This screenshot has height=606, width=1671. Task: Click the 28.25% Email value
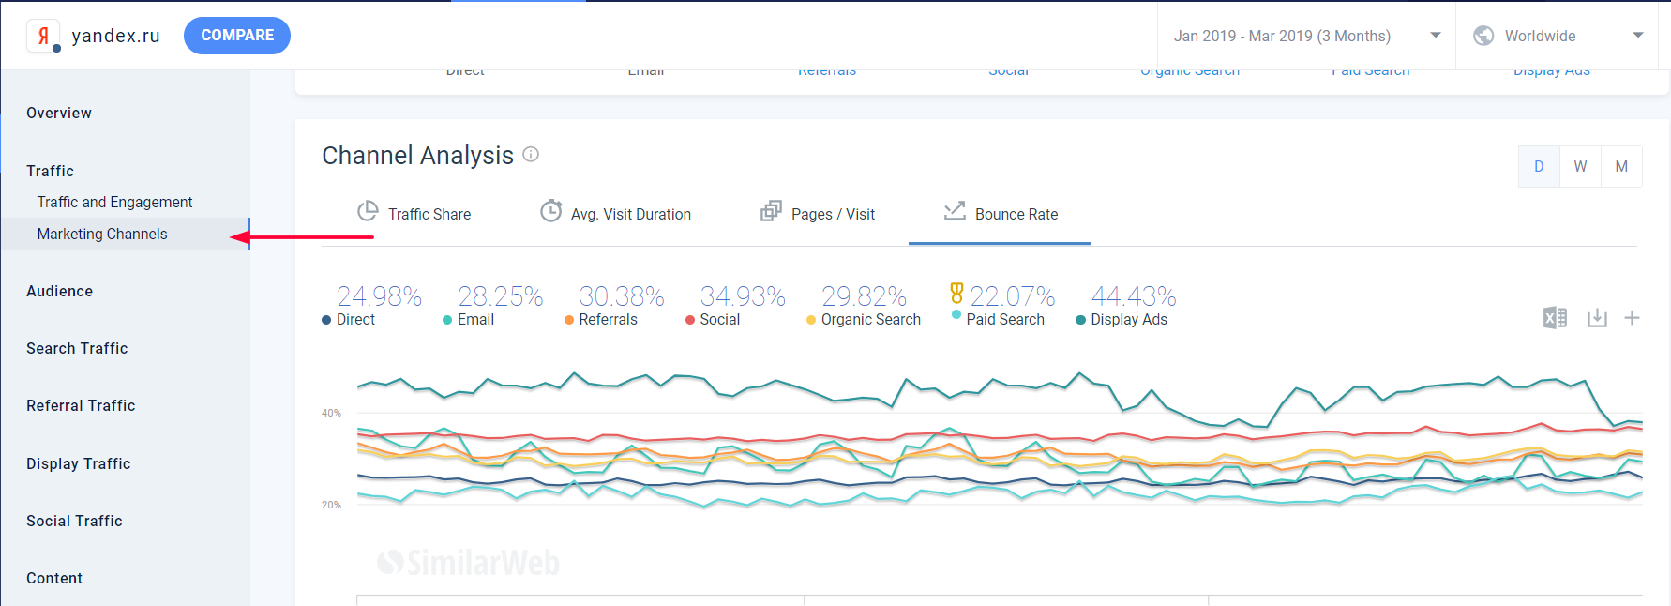500,296
